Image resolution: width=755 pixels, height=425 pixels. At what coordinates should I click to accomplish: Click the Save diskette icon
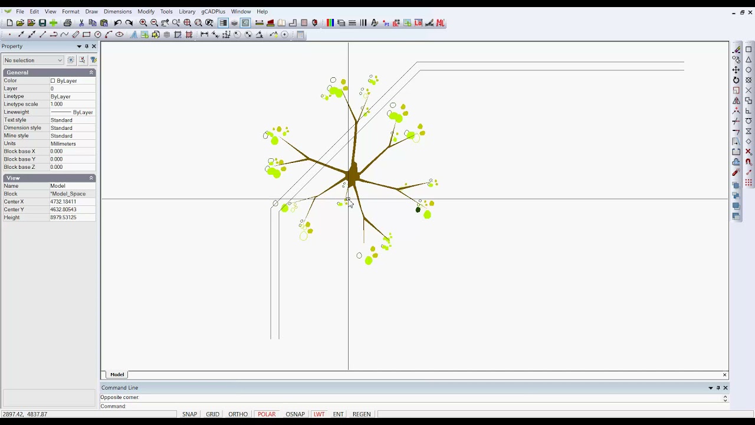pos(42,23)
